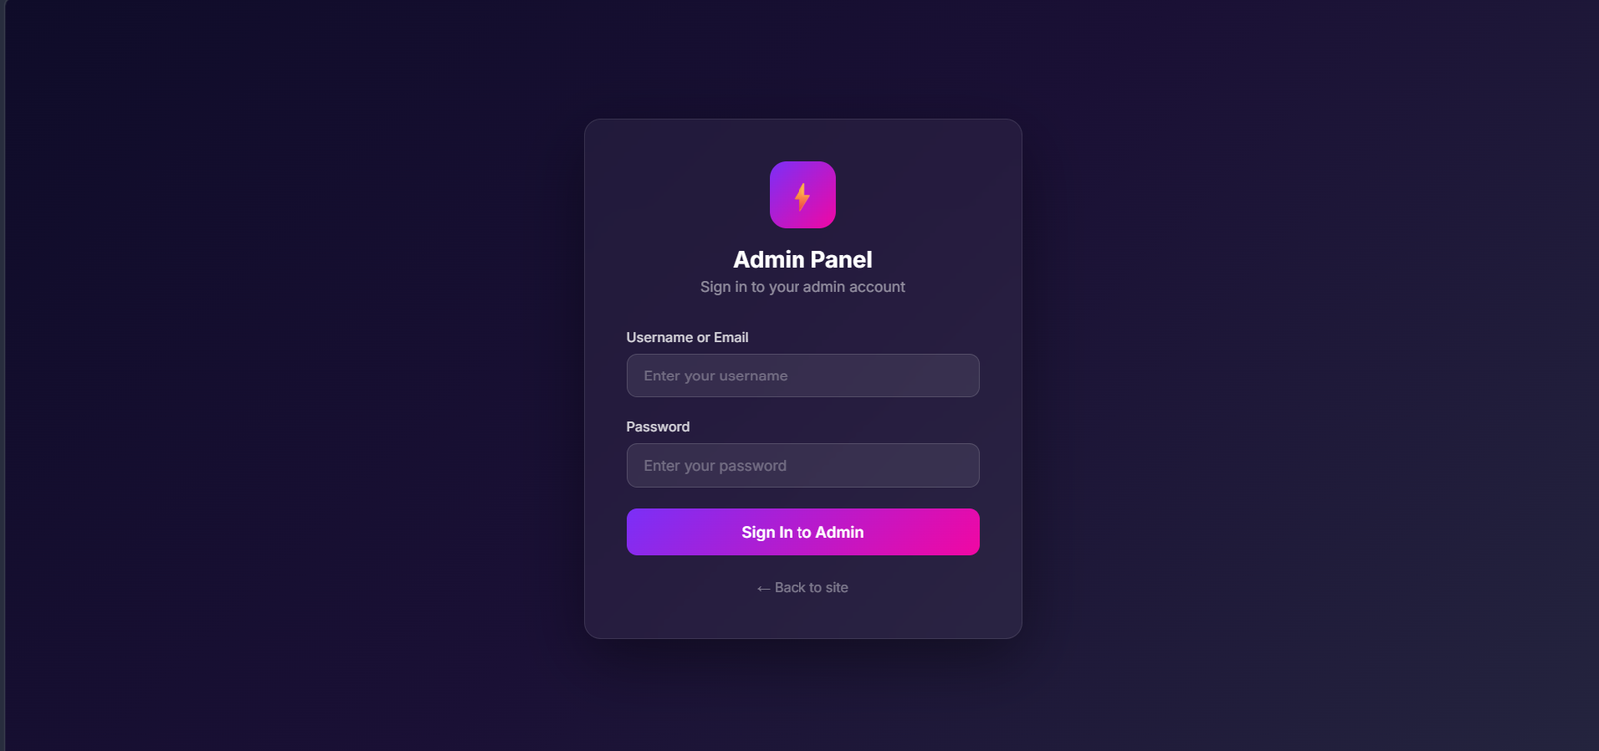Return to the main site via Back link

(802, 588)
